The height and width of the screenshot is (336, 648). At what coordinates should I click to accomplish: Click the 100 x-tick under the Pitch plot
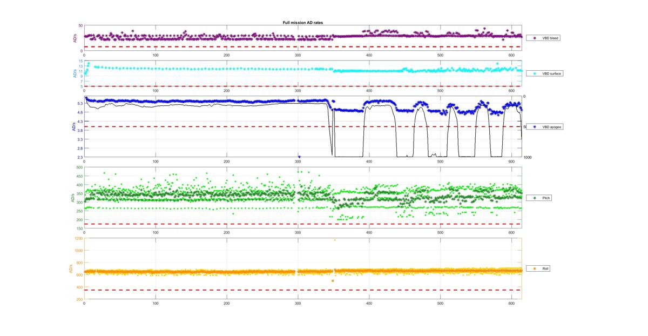pos(156,233)
